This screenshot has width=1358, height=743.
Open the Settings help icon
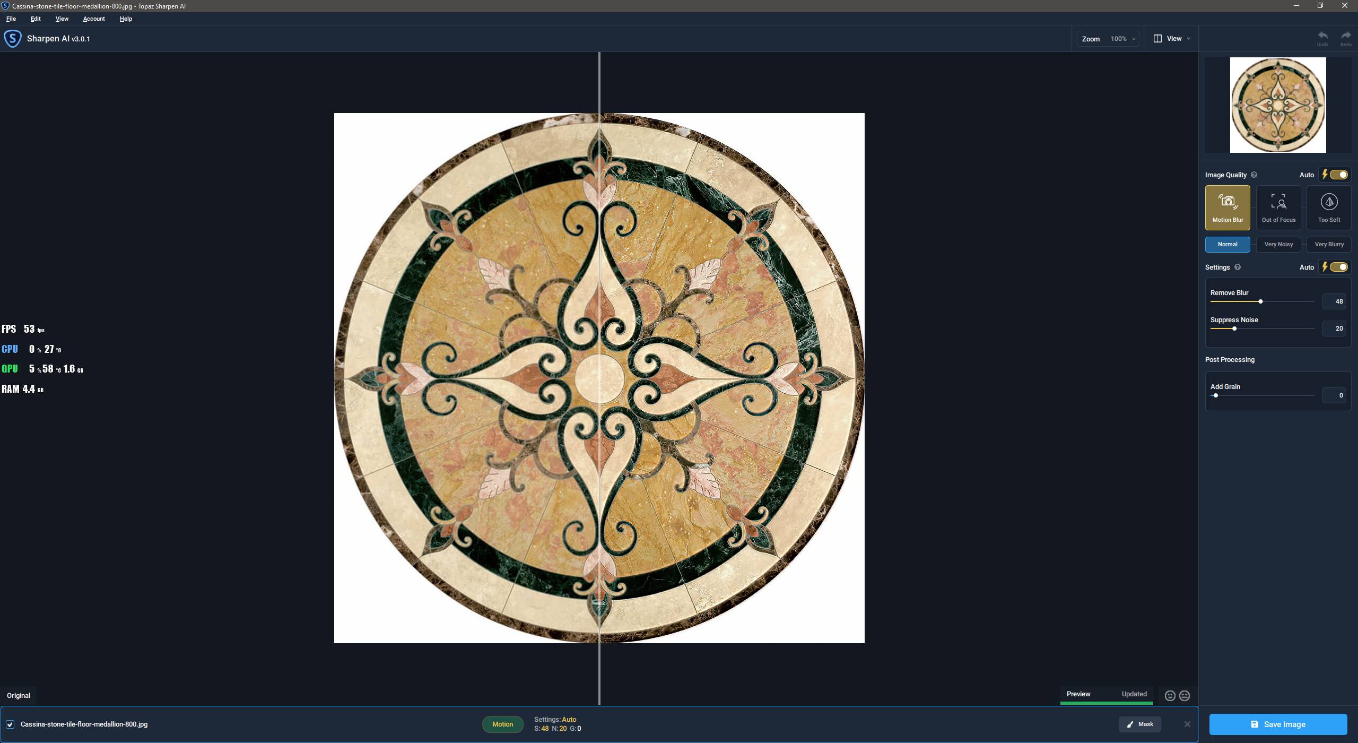(1238, 267)
